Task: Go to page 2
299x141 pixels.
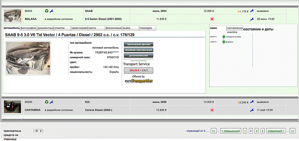Action: coord(251,131)
